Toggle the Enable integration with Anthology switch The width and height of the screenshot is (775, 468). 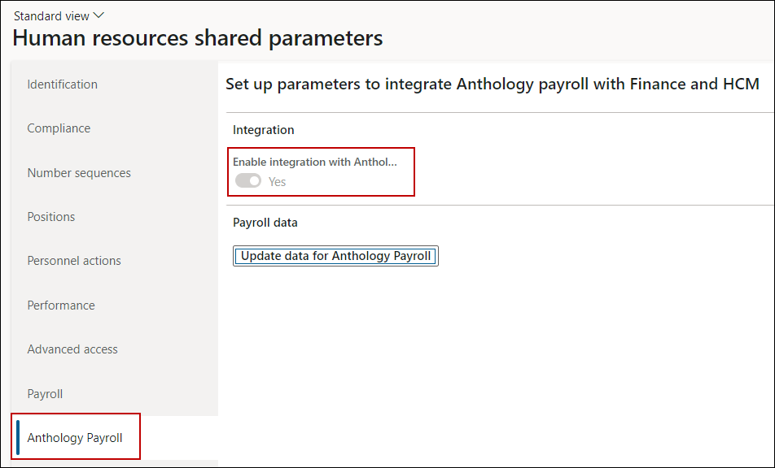pos(248,181)
